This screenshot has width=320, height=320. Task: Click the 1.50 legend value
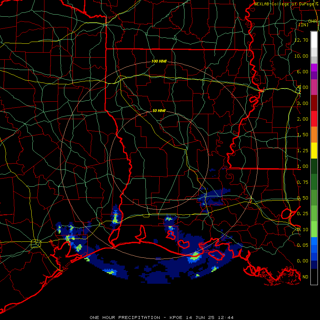303,135
